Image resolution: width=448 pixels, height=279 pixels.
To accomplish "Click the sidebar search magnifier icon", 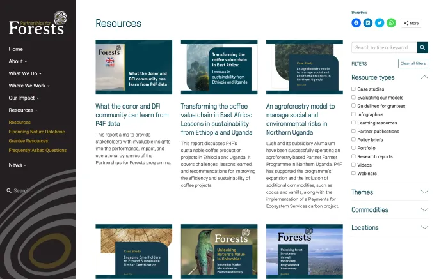I will coord(9,191).
